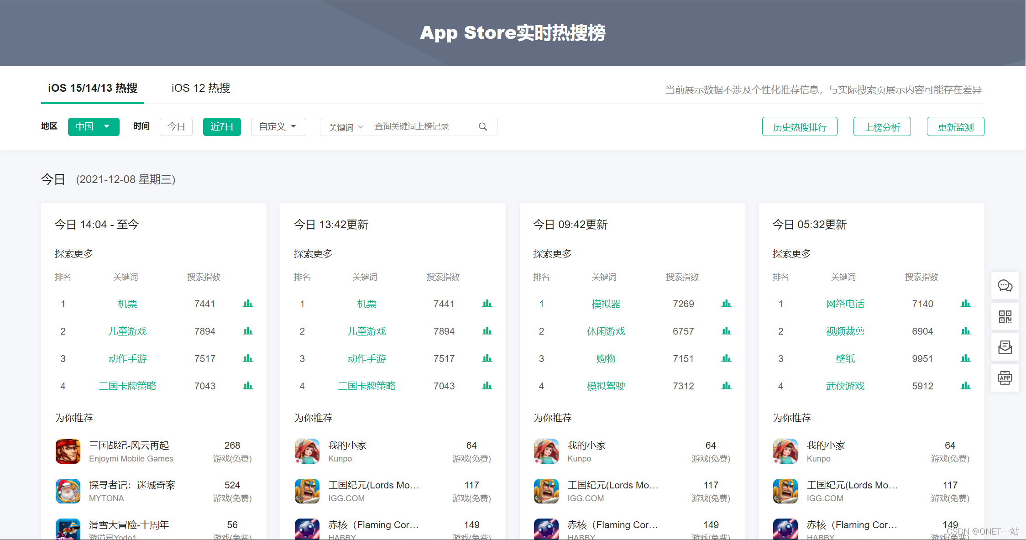
Task: Click the 三国战纪-风云再起 app icon
Action: 68,451
